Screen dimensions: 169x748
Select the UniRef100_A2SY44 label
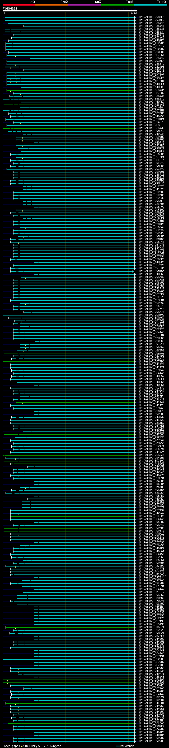pyautogui.click(x=152, y=23)
